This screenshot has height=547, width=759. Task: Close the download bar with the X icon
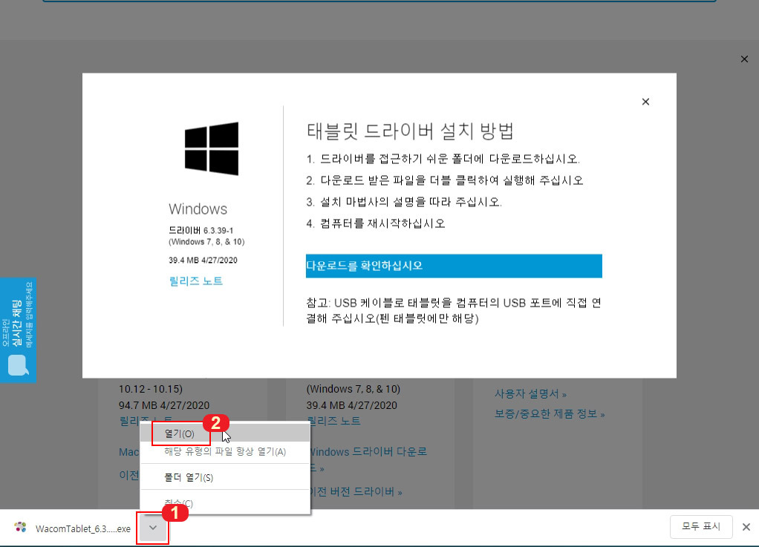point(746,527)
